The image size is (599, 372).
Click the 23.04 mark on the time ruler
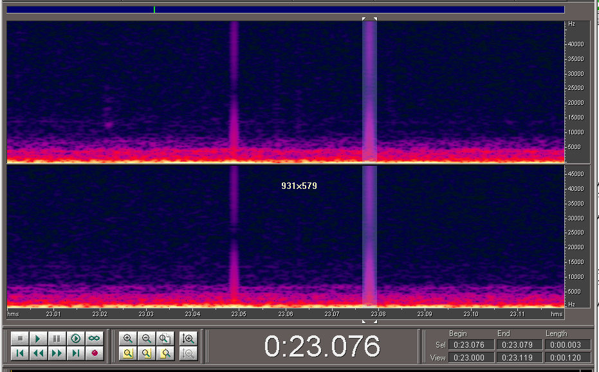192,314
